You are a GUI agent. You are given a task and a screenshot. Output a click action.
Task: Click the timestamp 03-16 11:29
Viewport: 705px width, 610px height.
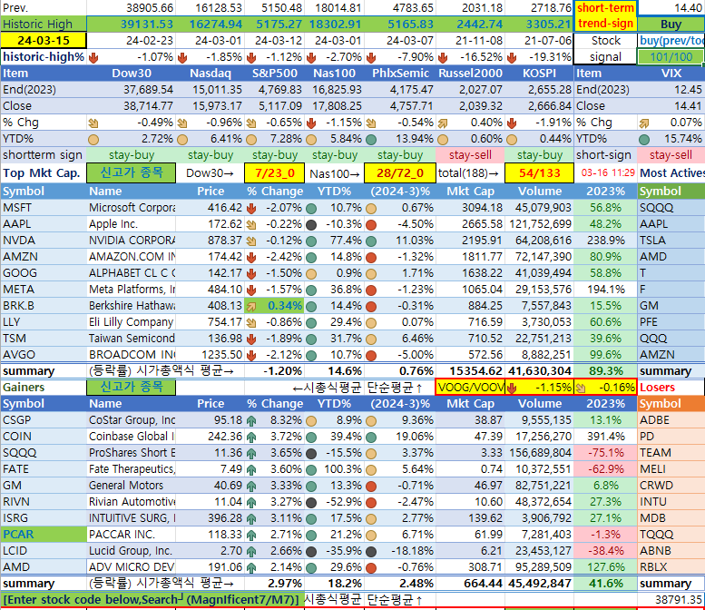(607, 172)
